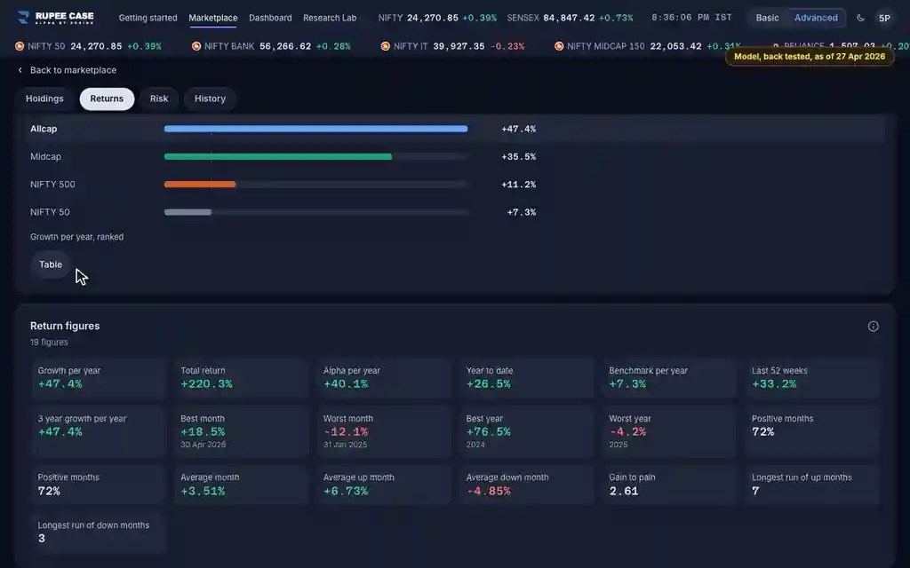Go to the Marketplace nav item
Viewport: 910px width, 568px height.
pos(213,18)
